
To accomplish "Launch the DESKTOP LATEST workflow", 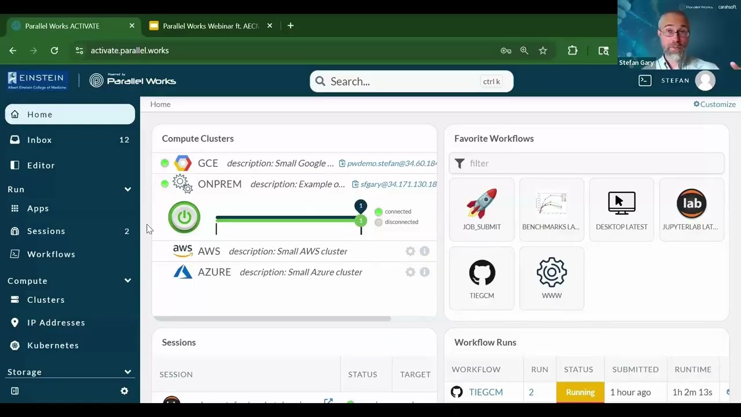I will click(622, 209).
